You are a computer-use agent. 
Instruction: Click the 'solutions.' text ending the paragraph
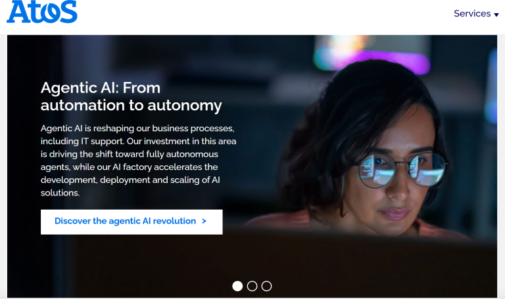coord(60,193)
